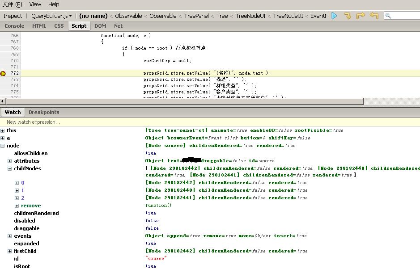Screen dimensions: 420x269
Task: Click the New watch expression field
Action: (34, 122)
